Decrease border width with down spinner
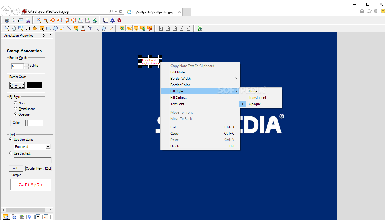The width and height of the screenshot is (388, 223). (27, 68)
